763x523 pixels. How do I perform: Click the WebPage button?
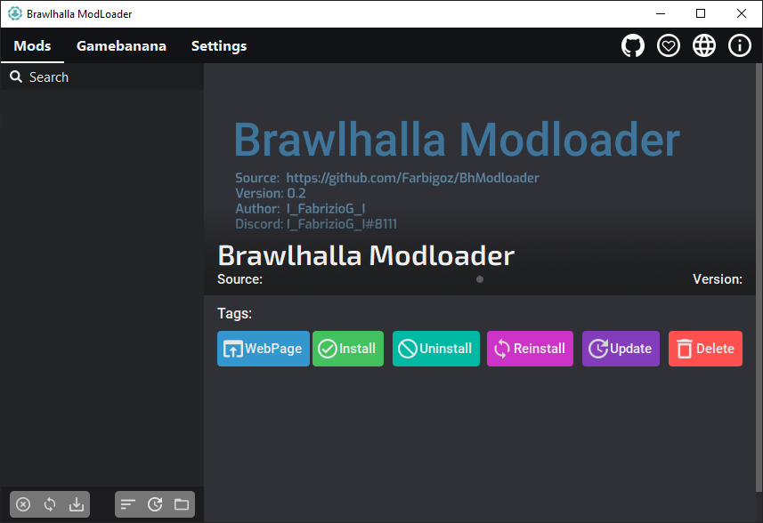tap(264, 349)
